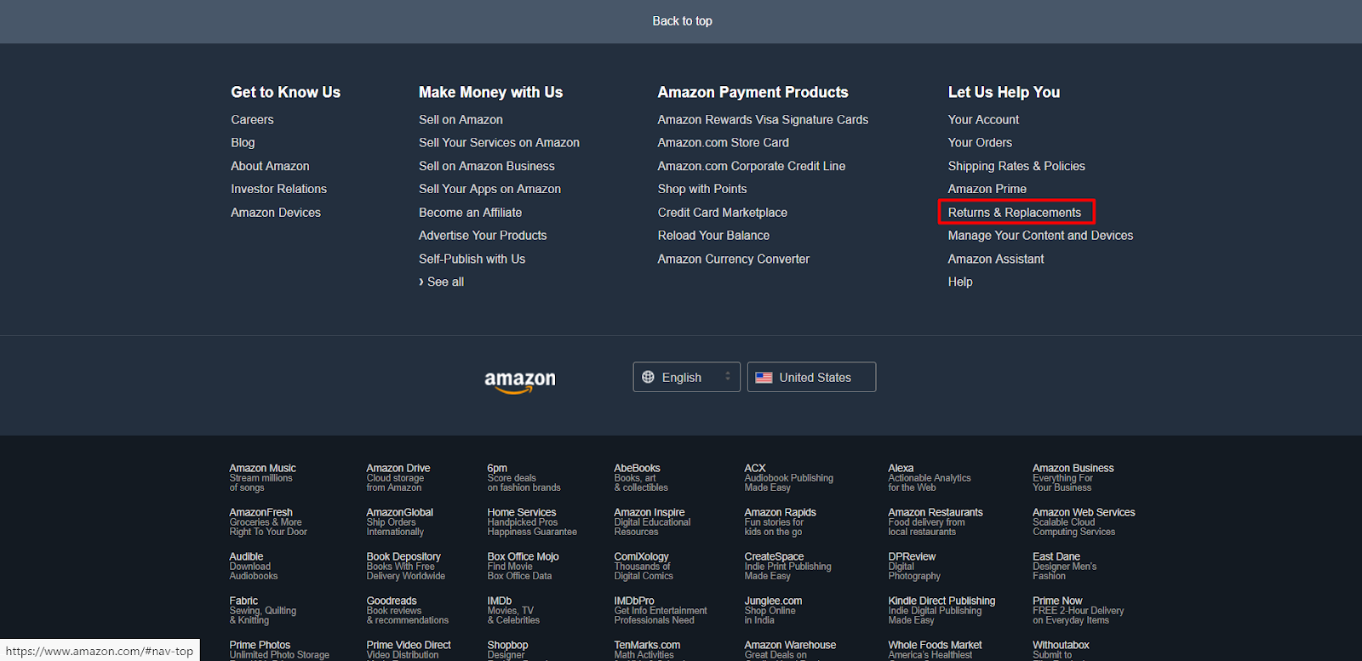The width and height of the screenshot is (1362, 661).
Task: Go to Your Account
Action: (983, 120)
